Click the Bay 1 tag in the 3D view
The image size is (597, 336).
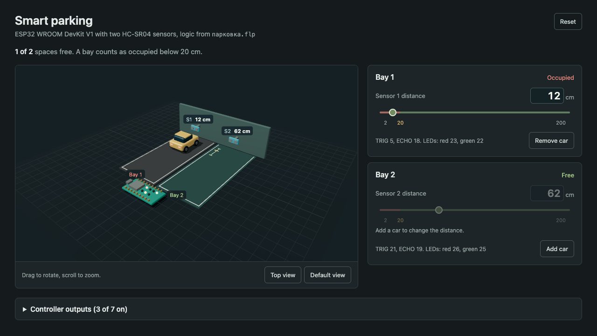coord(136,175)
